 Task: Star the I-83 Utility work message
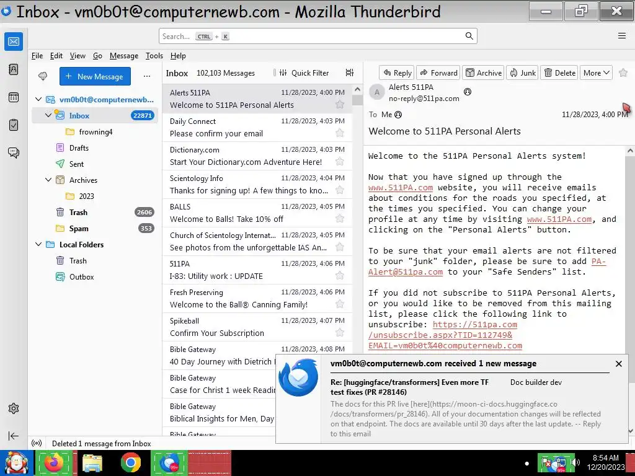[340, 276]
